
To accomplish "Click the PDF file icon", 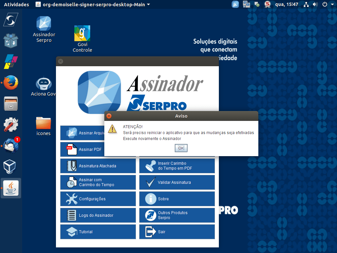I will (71, 149).
